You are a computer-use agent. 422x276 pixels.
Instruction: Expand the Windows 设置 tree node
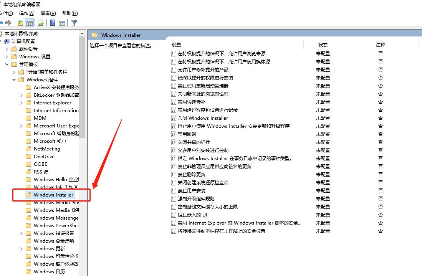[x=7, y=57]
